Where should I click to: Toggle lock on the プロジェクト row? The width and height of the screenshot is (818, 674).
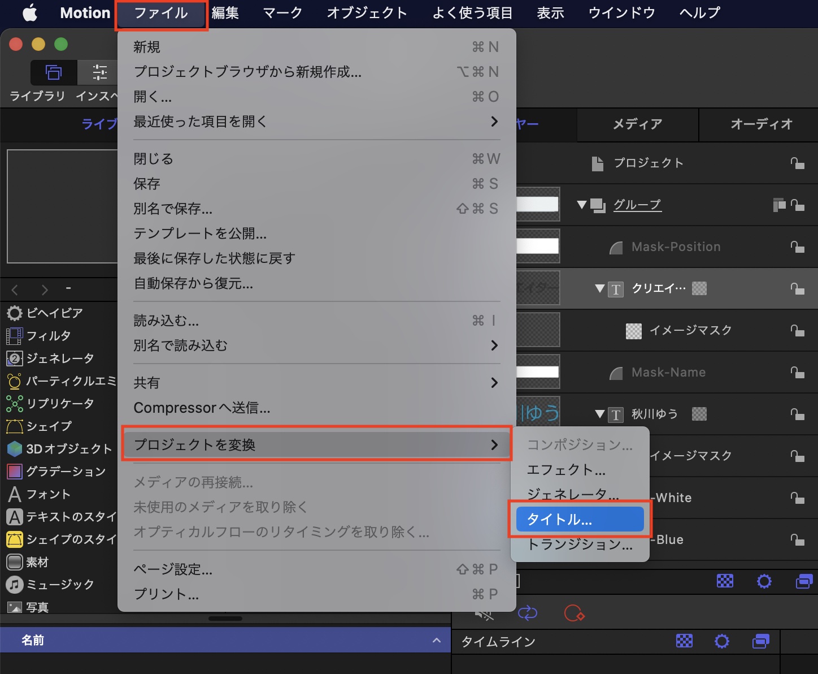797,163
